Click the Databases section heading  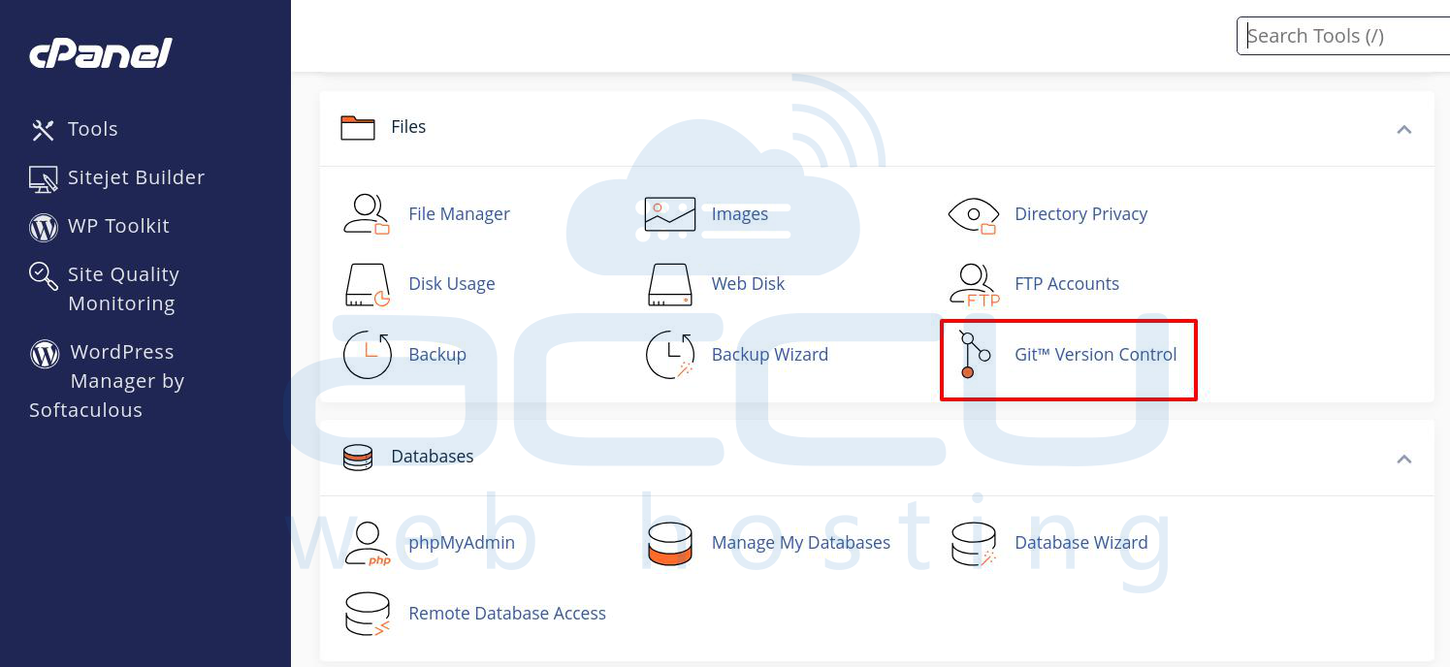coord(433,457)
